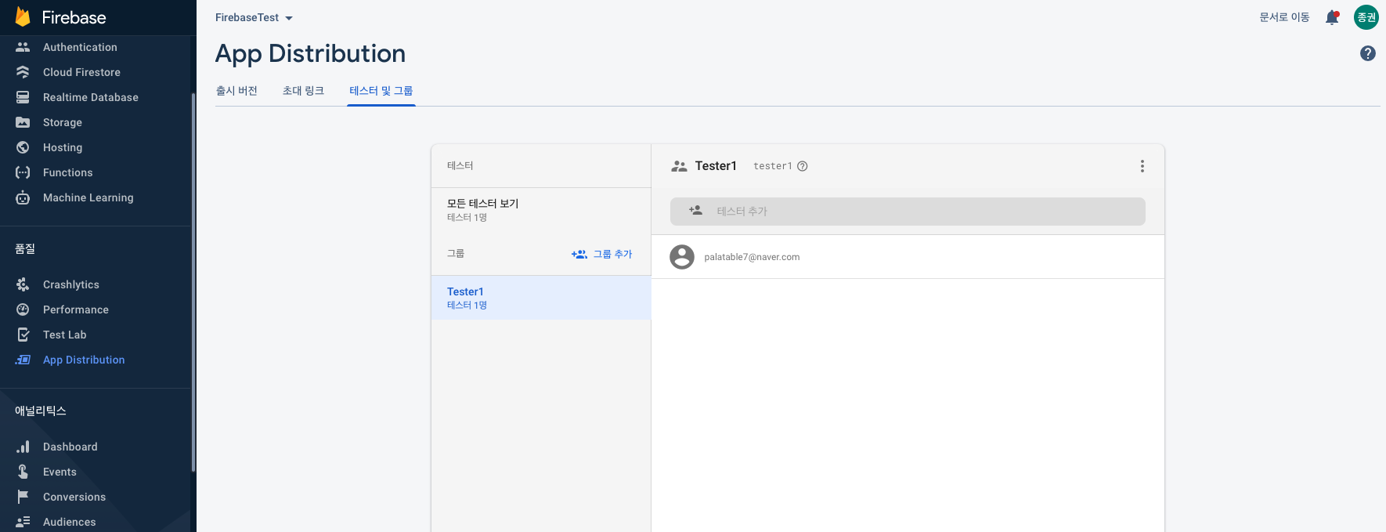1386x532 pixels.
Task: Expand the FirebaseTest project dropdown
Action: 254,17
